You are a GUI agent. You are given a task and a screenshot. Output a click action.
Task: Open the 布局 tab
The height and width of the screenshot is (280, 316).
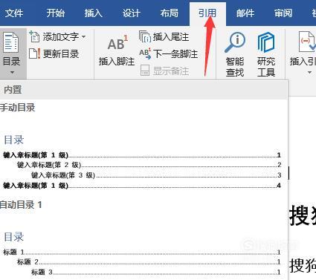(170, 13)
